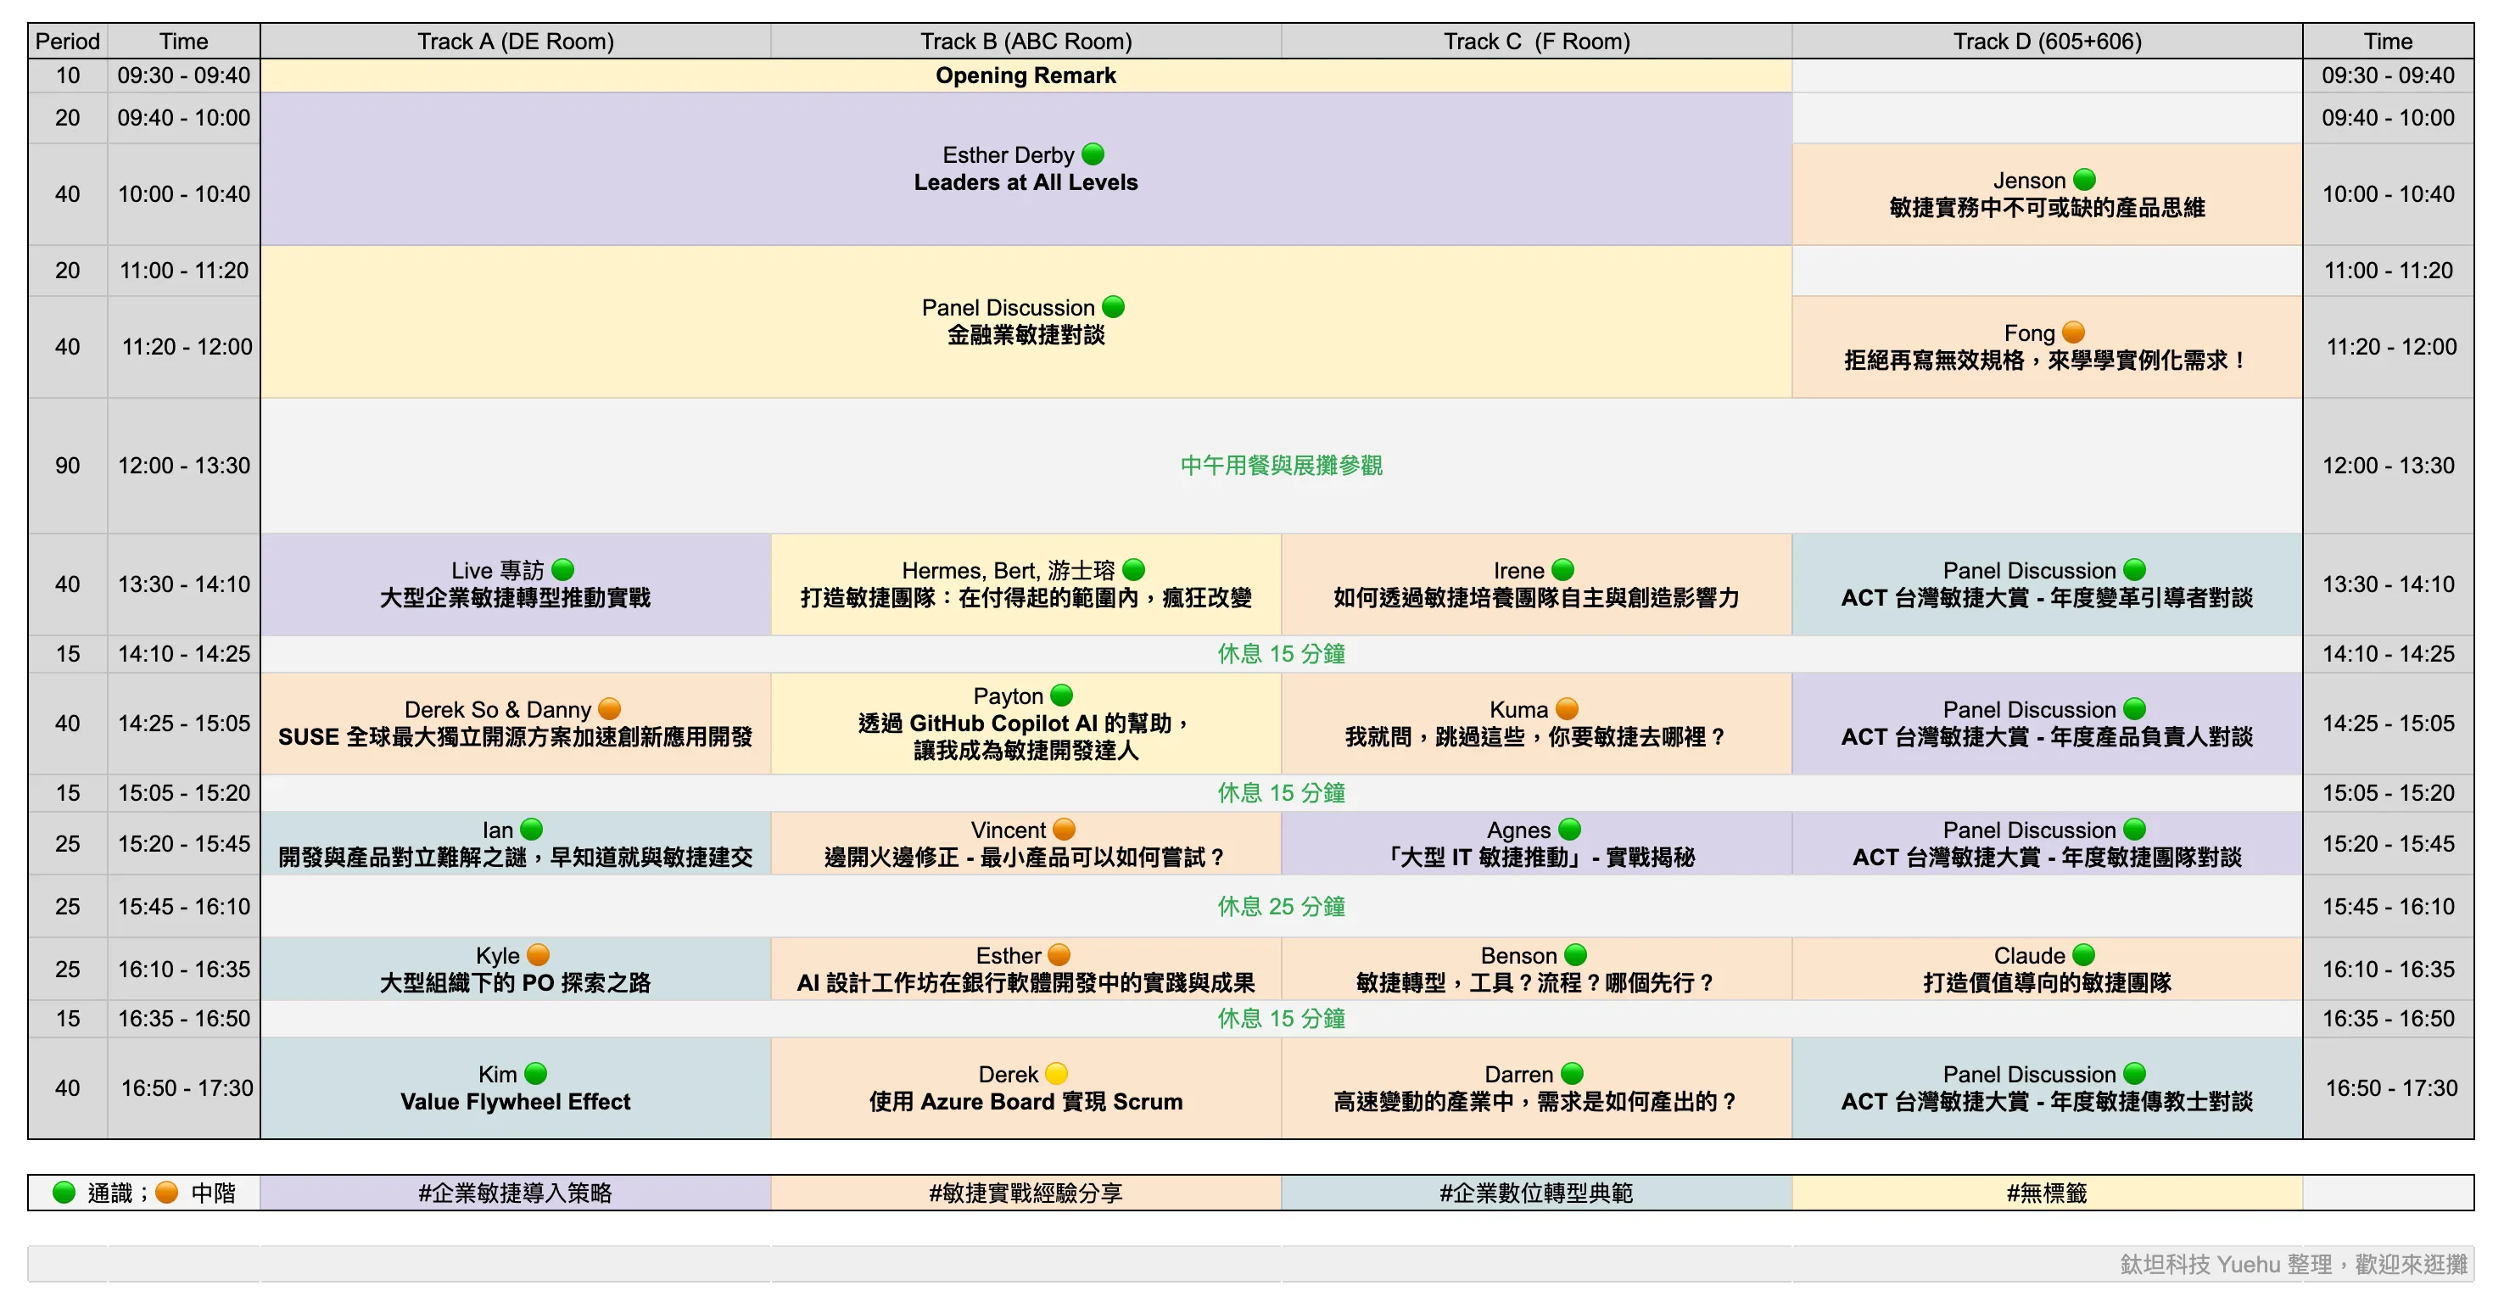Image resolution: width=2504 pixels, height=1308 pixels.
Task: Click green dot beside Esther Derby
Action: (x=1093, y=154)
